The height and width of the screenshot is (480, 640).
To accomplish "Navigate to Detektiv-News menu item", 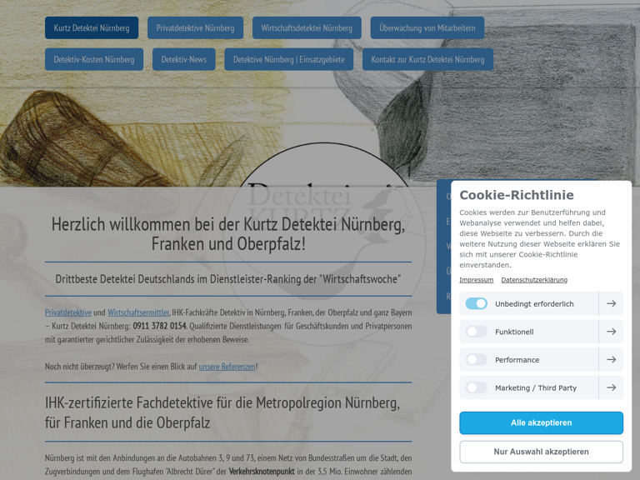I will (183, 59).
